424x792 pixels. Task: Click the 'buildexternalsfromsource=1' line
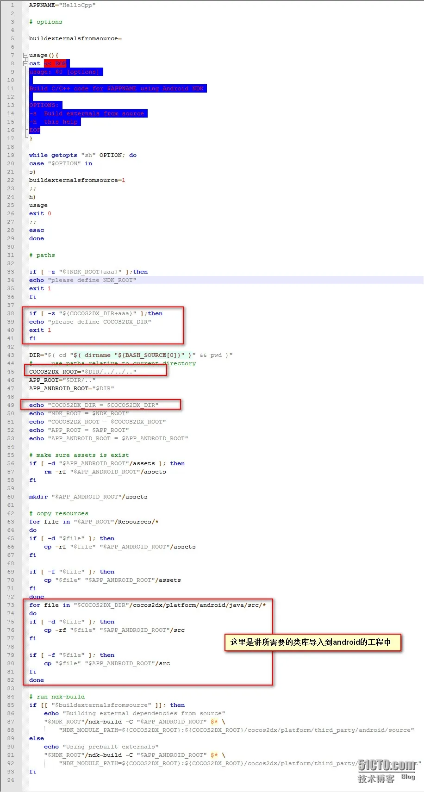[77, 181]
